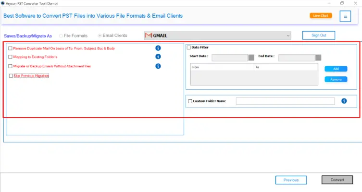
Task: Show info icon for Custom Folder Name
Action: pyautogui.click(x=344, y=101)
